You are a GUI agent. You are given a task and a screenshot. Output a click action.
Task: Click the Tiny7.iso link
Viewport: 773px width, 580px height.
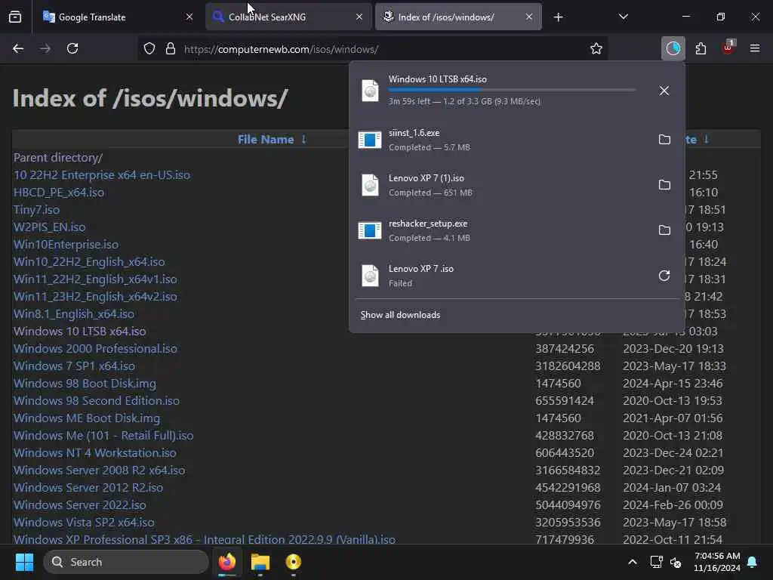(36, 209)
